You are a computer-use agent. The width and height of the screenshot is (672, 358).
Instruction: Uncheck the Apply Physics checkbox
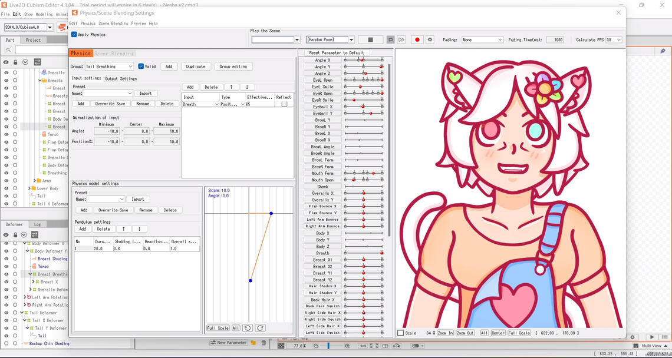[x=74, y=35]
